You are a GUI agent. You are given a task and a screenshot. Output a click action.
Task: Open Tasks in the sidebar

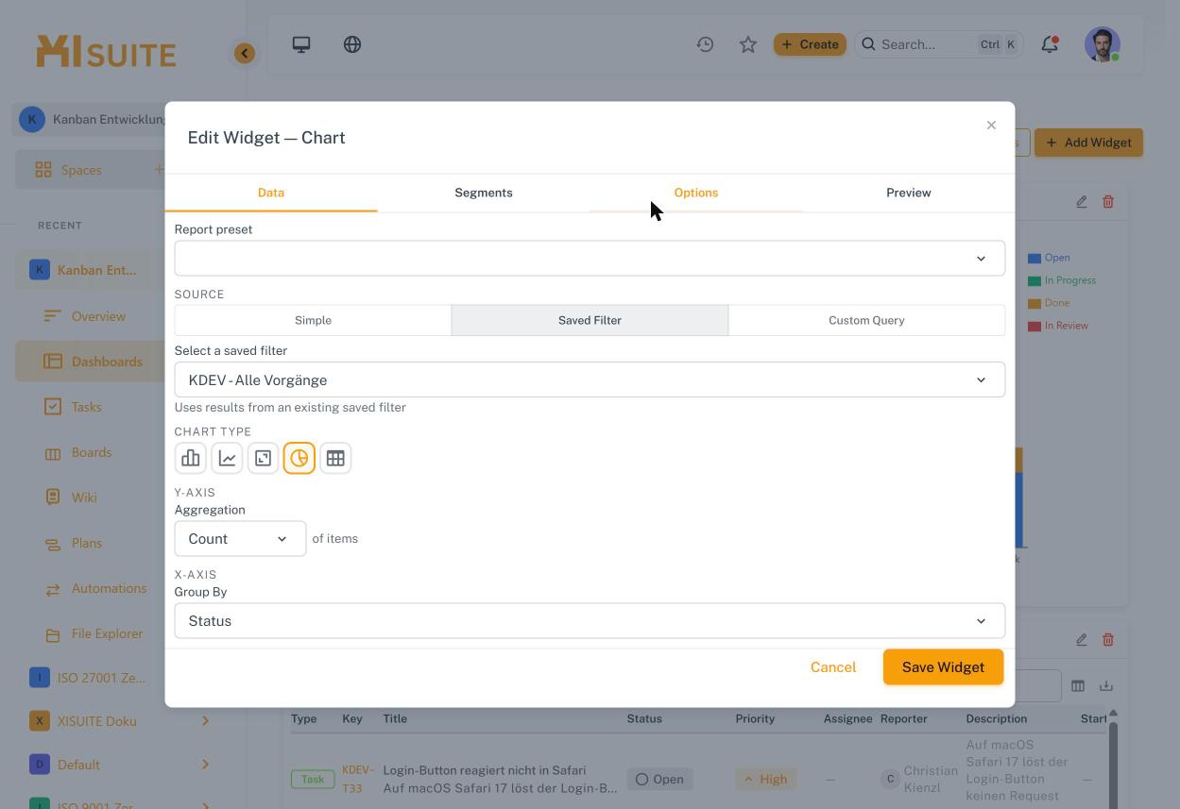pyautogui.click(x=86, y=407)
